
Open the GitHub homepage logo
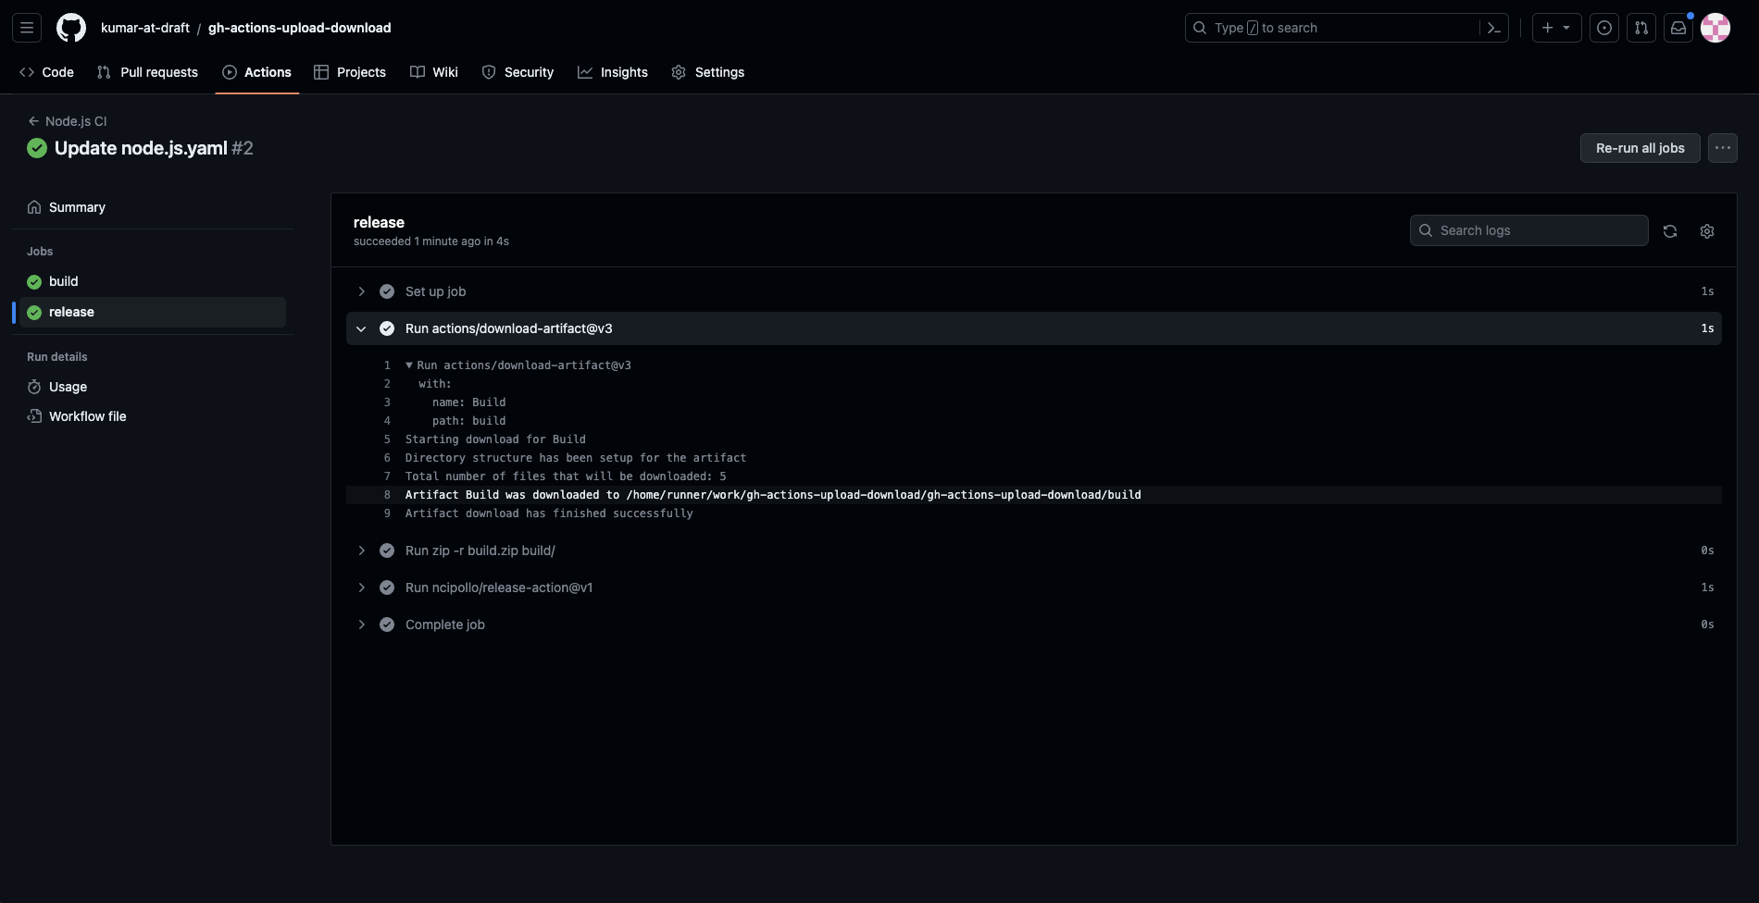pyautogui.click(x=71, y=28)
